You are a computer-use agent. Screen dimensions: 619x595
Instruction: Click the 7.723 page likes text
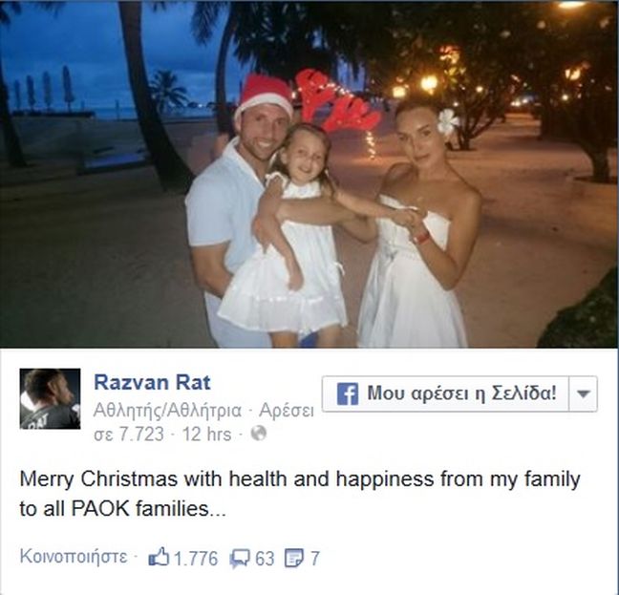(129, 435)
